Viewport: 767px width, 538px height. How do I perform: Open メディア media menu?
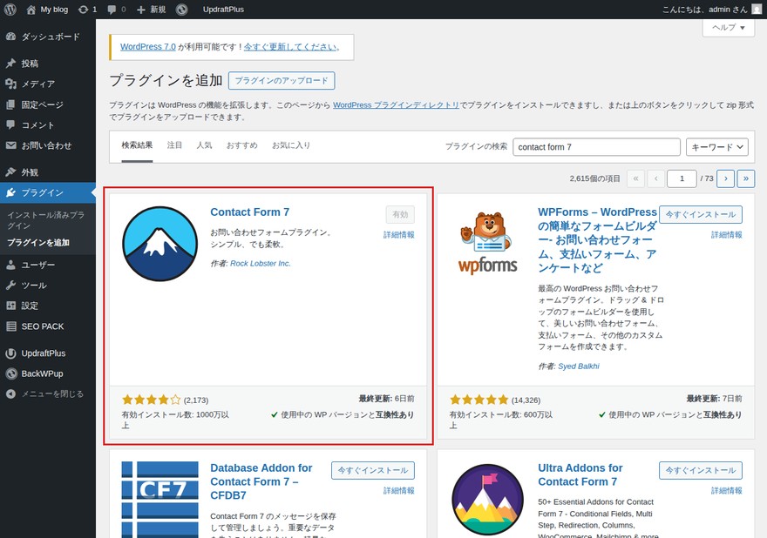coord(48,84)
